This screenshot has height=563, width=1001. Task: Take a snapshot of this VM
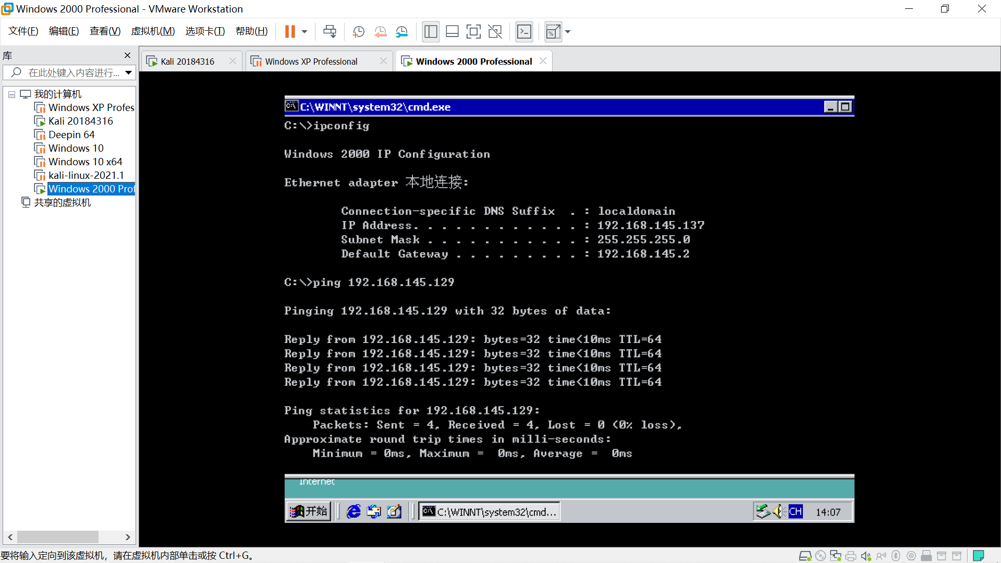358,32
